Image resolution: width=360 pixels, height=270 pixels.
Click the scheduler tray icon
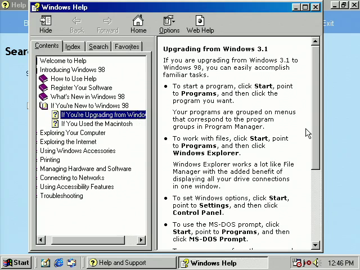pyautogui.click(x=296, y=263)
